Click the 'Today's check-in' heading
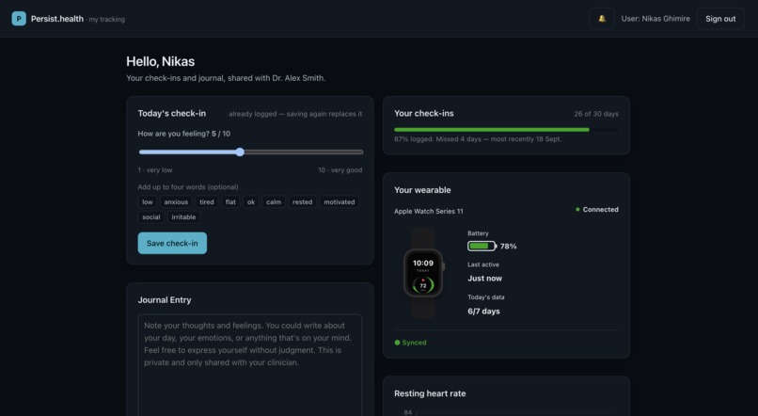 point(171,113)
